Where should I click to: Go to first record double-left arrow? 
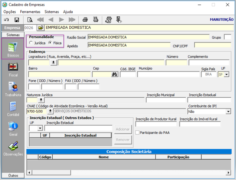[40, 20]
